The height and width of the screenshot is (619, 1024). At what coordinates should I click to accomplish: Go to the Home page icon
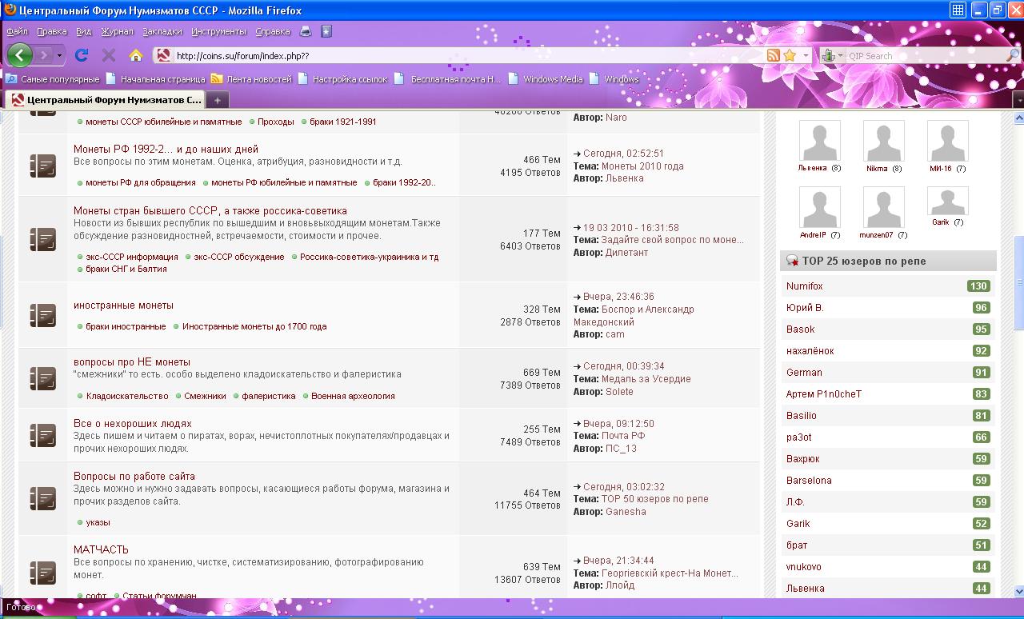tap(136, 55)
